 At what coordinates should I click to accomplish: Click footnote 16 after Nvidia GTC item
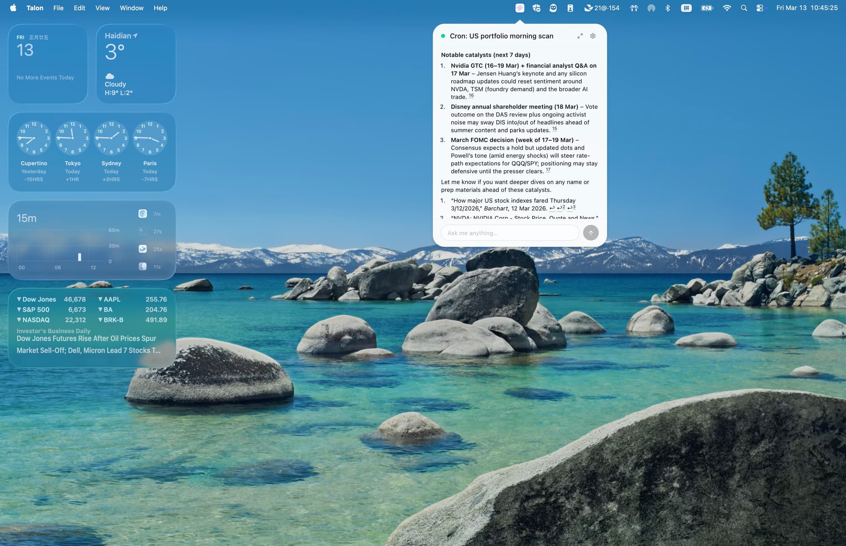click(x=471, y=95)
